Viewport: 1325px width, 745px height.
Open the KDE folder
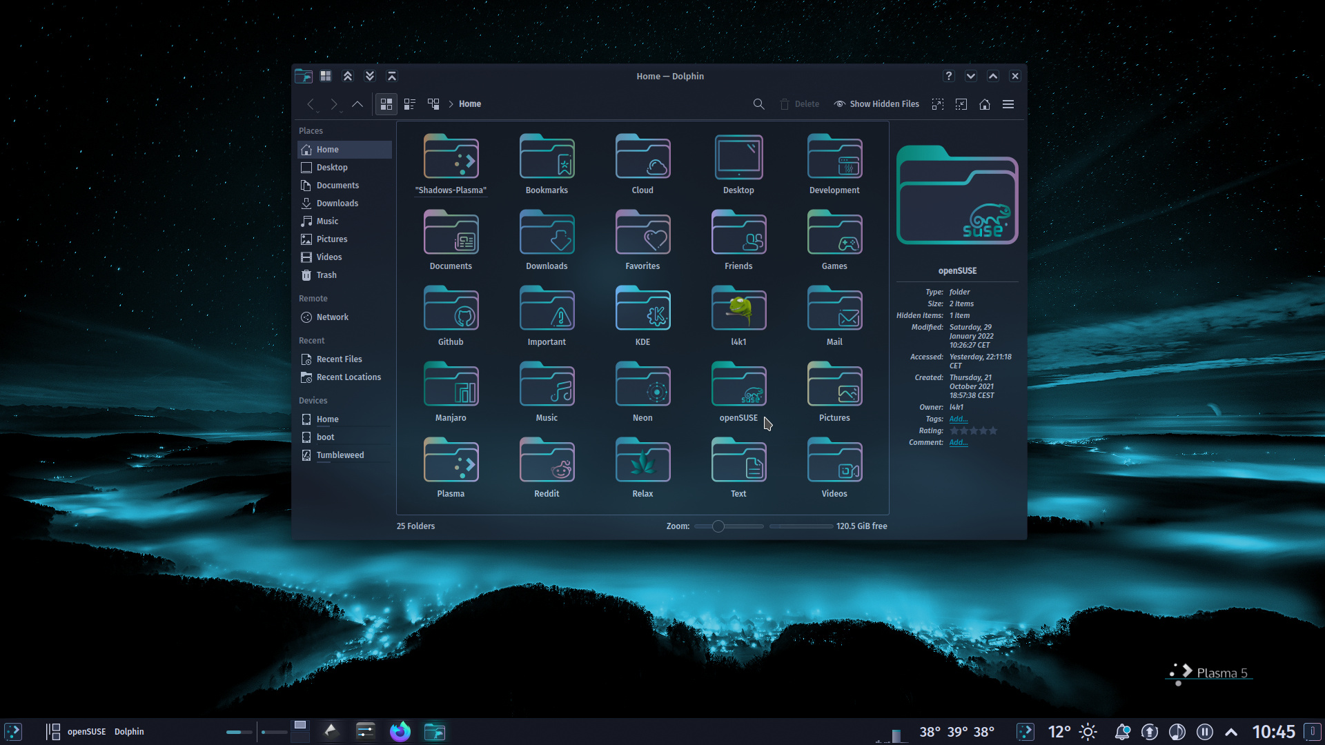[642, 316]
